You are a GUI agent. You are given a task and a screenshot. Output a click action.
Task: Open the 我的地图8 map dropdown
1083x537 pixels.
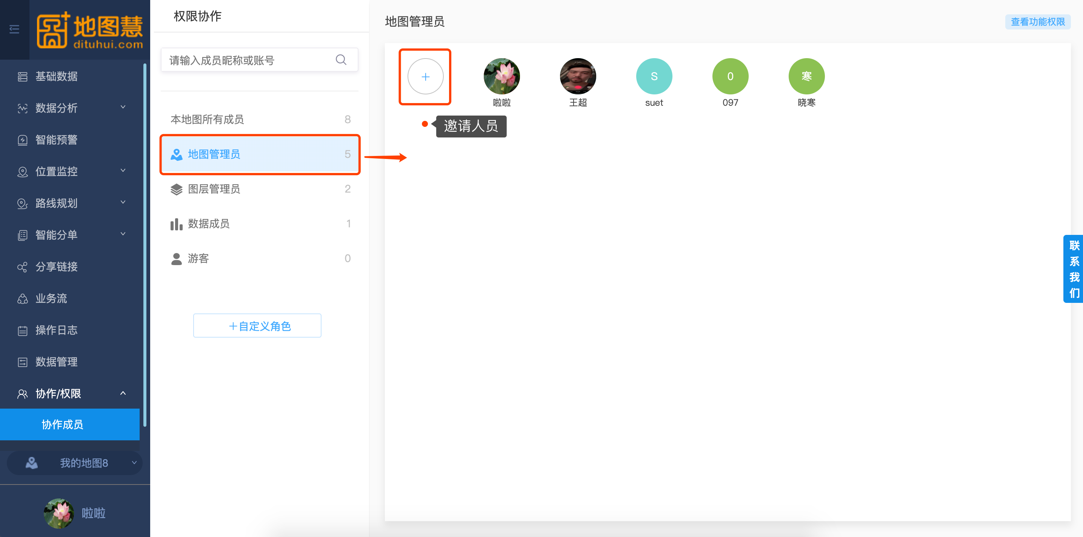[75, 463]
